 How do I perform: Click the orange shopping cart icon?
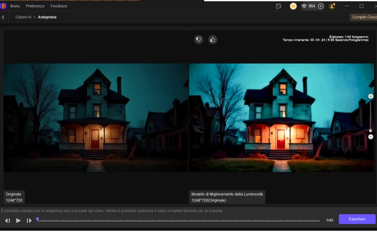[293, 6]
